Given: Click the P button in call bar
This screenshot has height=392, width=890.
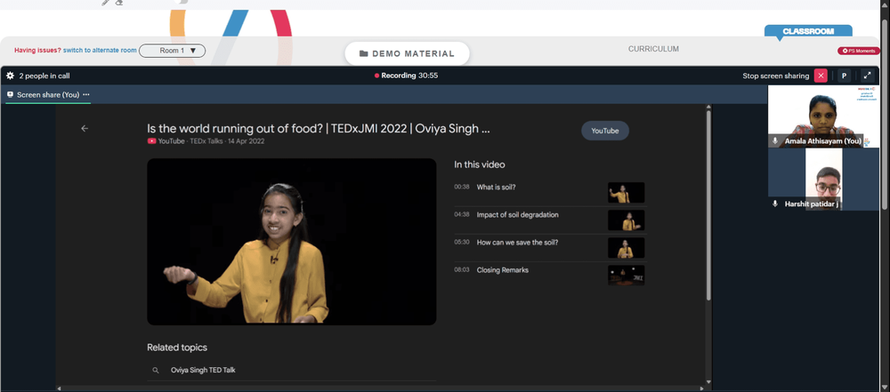Looking at the screenshot, I should coord(844,76).
